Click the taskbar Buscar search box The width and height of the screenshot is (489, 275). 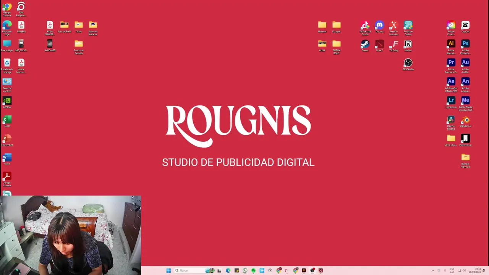click(x=195, y=270)
